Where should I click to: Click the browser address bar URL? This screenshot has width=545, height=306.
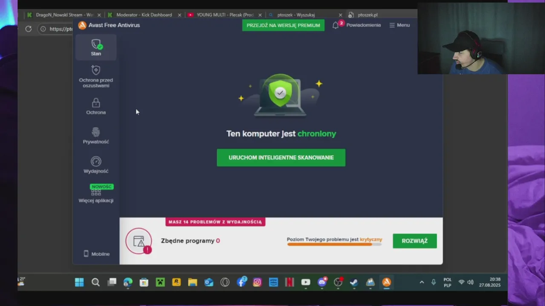(61, 29)
